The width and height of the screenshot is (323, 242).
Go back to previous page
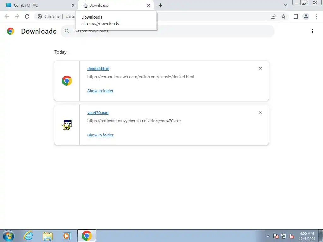pos(7,16)
